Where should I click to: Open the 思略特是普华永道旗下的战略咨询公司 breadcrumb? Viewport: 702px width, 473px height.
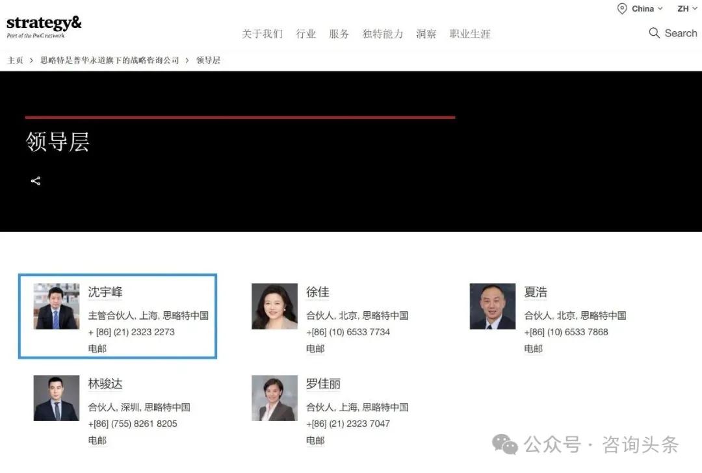tap(110, 60)
